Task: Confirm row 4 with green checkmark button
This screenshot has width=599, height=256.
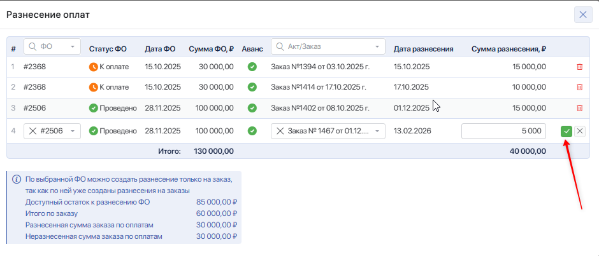Action: (566, 131)
